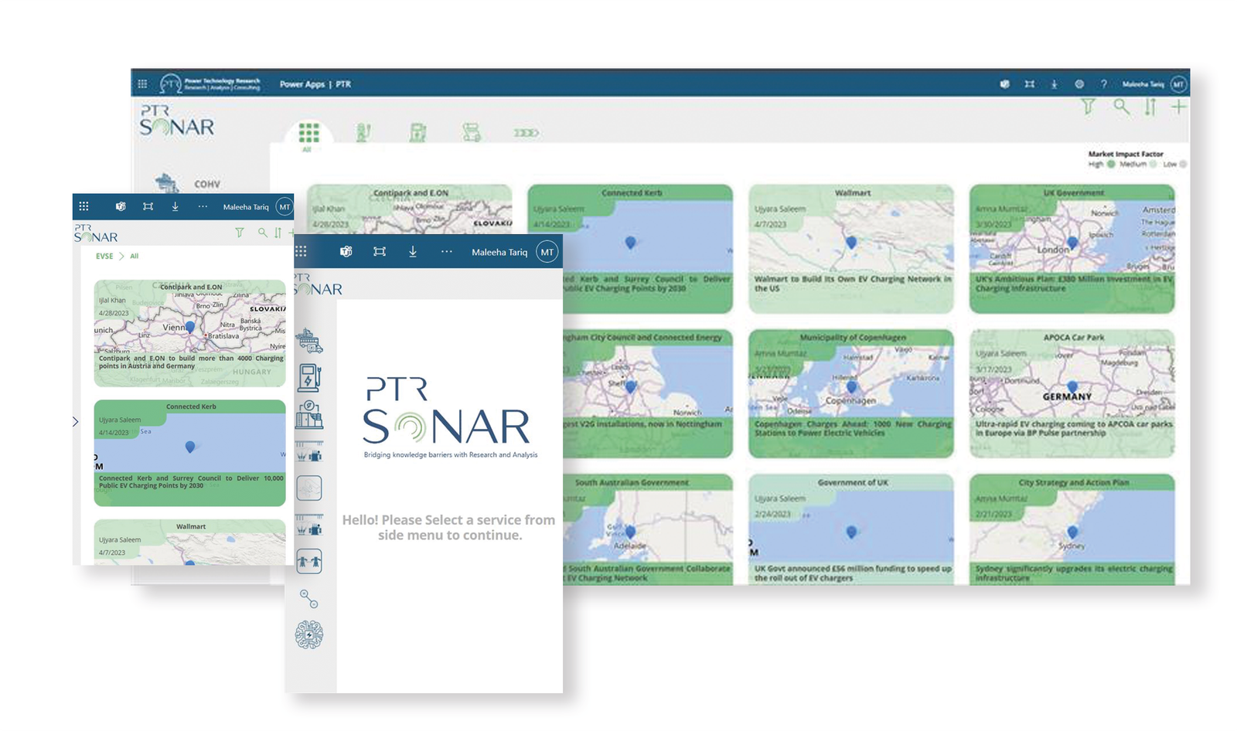The width and height of the screenshot is (1237, 731).
Task: Select map outline service icon
Action: [309, 488]
